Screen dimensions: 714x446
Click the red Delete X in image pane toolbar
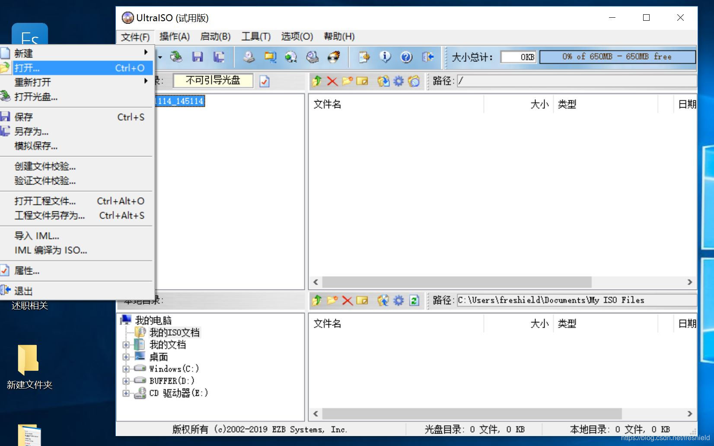coord(332,81)
